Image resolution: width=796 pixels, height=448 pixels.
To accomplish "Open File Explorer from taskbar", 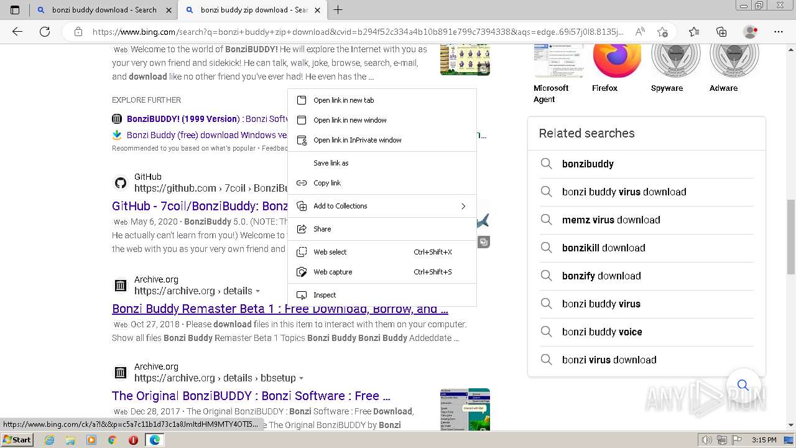I will tap(70, 440).
